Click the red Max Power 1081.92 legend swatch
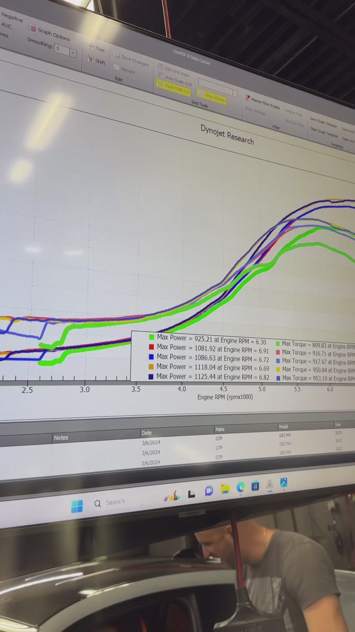The width and height of the screenshot is (355, 632). 151,347
